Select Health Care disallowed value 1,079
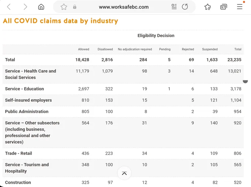Image resolution: width=251 pixels, height=187 pixels. (x=107, y=71)
